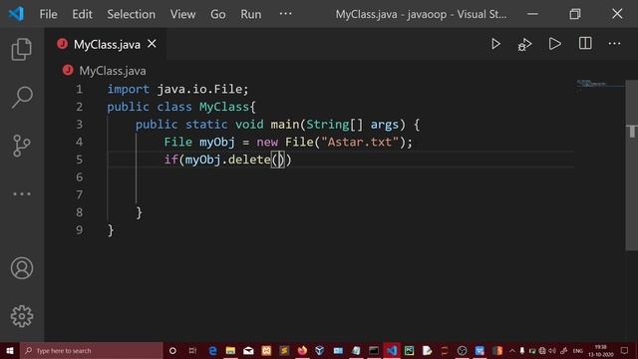The image size is (638, 359).
Task: Click delete method call on line 5
Action: pos(249,160)
